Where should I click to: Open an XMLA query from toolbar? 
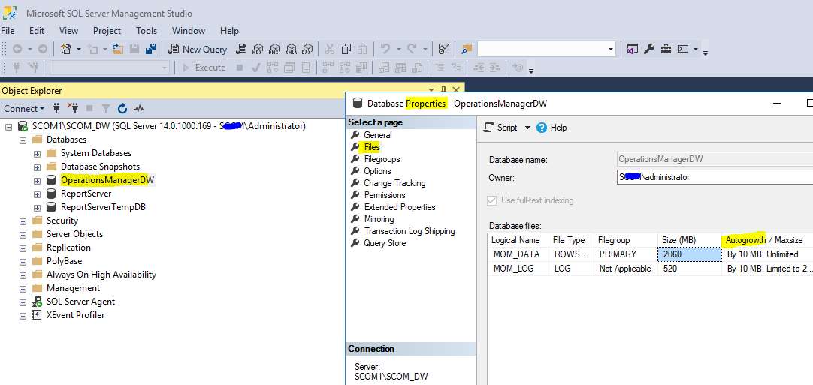pos(291,50)
